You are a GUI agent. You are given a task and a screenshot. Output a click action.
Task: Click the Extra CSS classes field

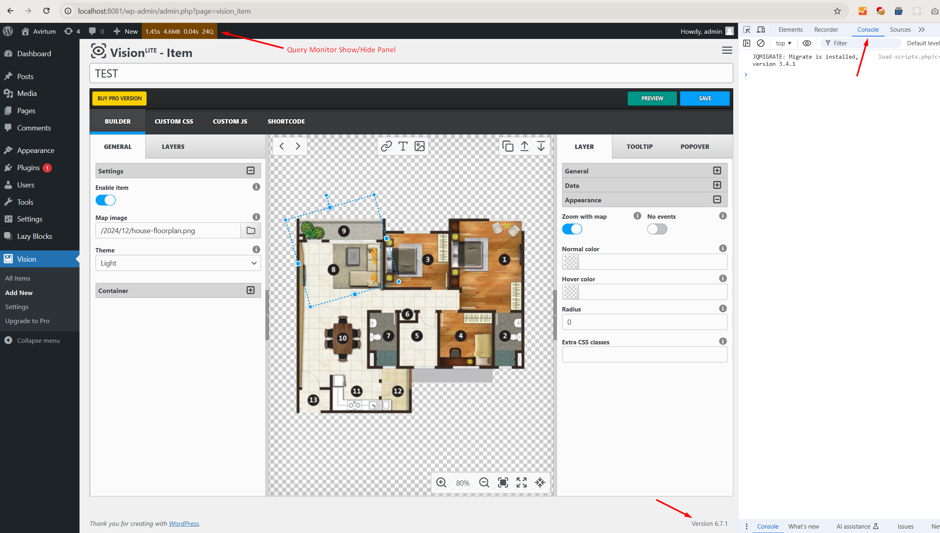click(644, 354)
